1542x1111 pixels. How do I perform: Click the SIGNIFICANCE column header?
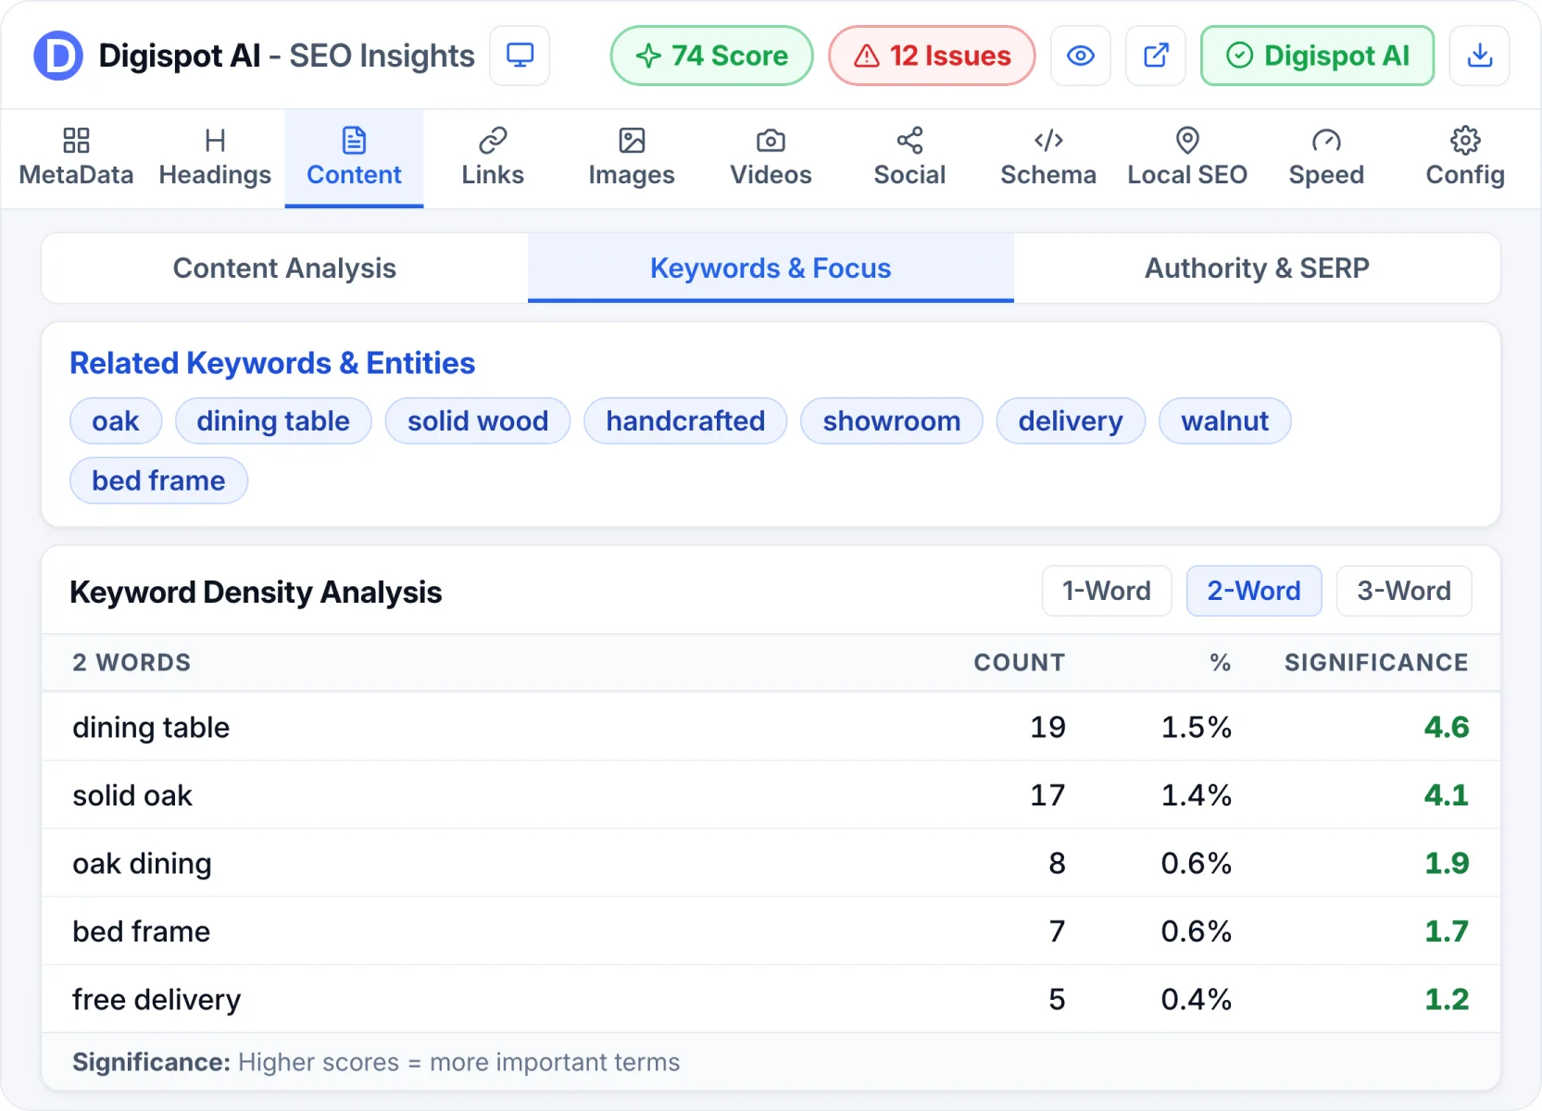(x=1376, y=663)
